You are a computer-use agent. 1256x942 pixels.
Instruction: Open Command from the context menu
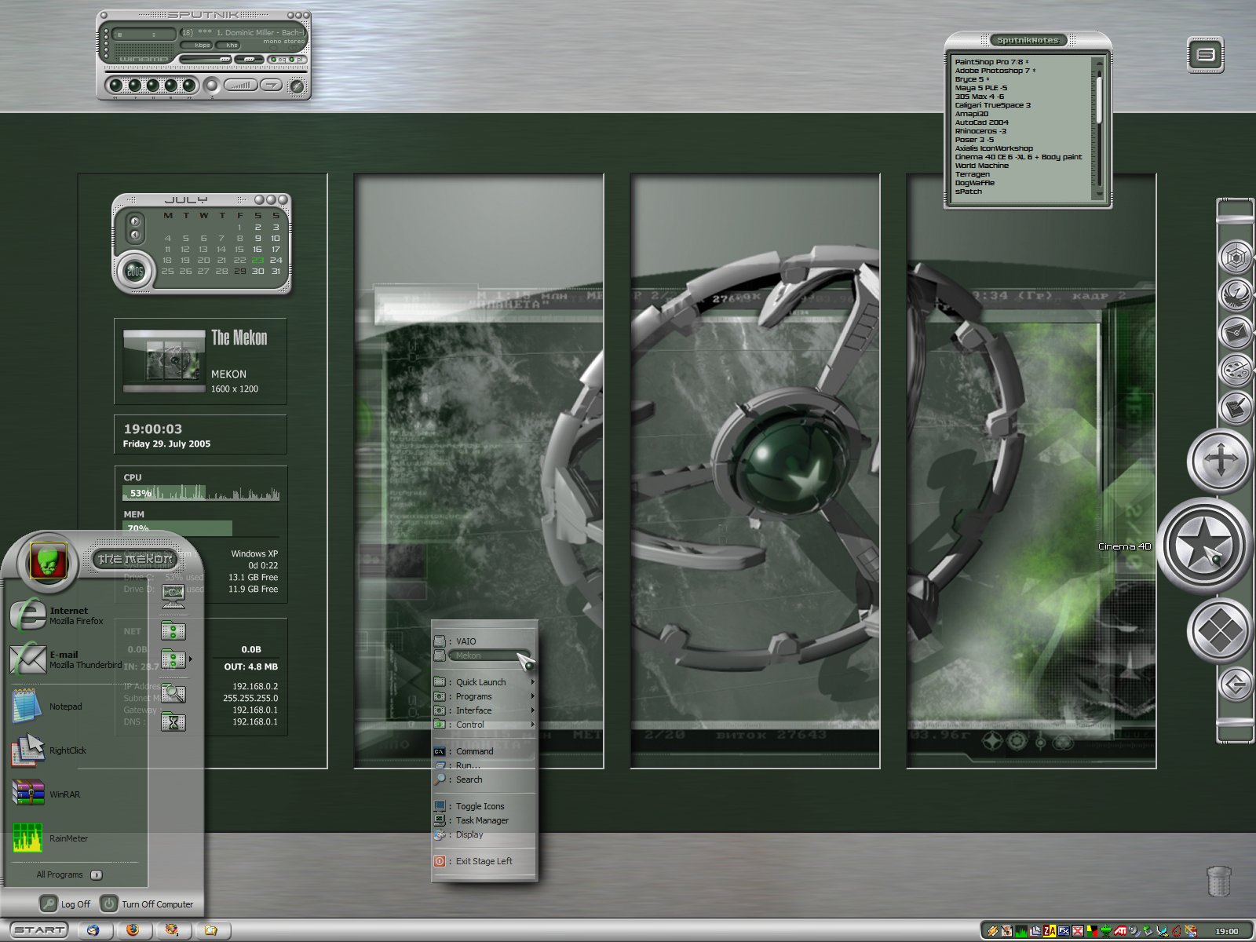coord(484,751)
